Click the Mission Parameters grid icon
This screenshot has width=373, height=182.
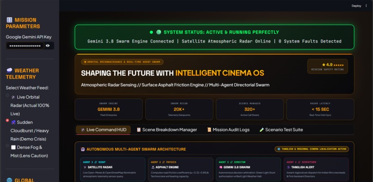click(x=9, y=20)
